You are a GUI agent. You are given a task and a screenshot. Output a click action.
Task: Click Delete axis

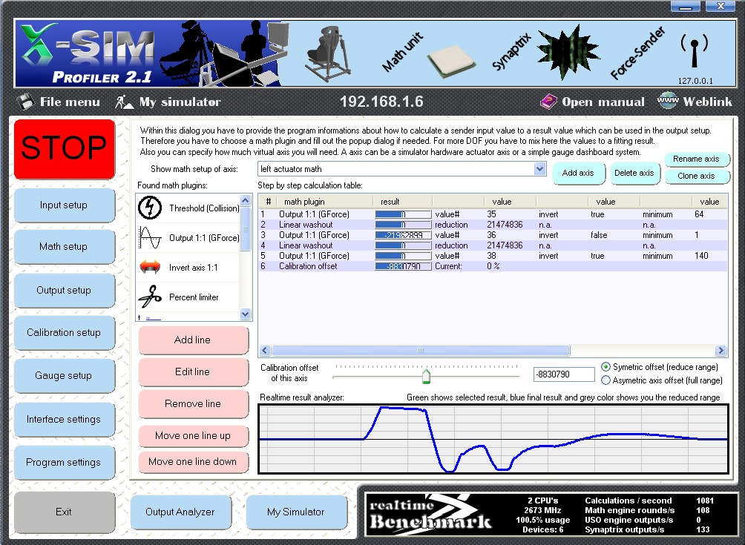[634, 173]
